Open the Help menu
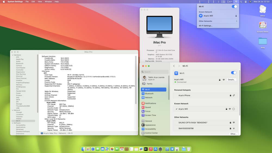The width and height of the screenshot is (272, 153). pyautogui.click(x=57, y=2)
